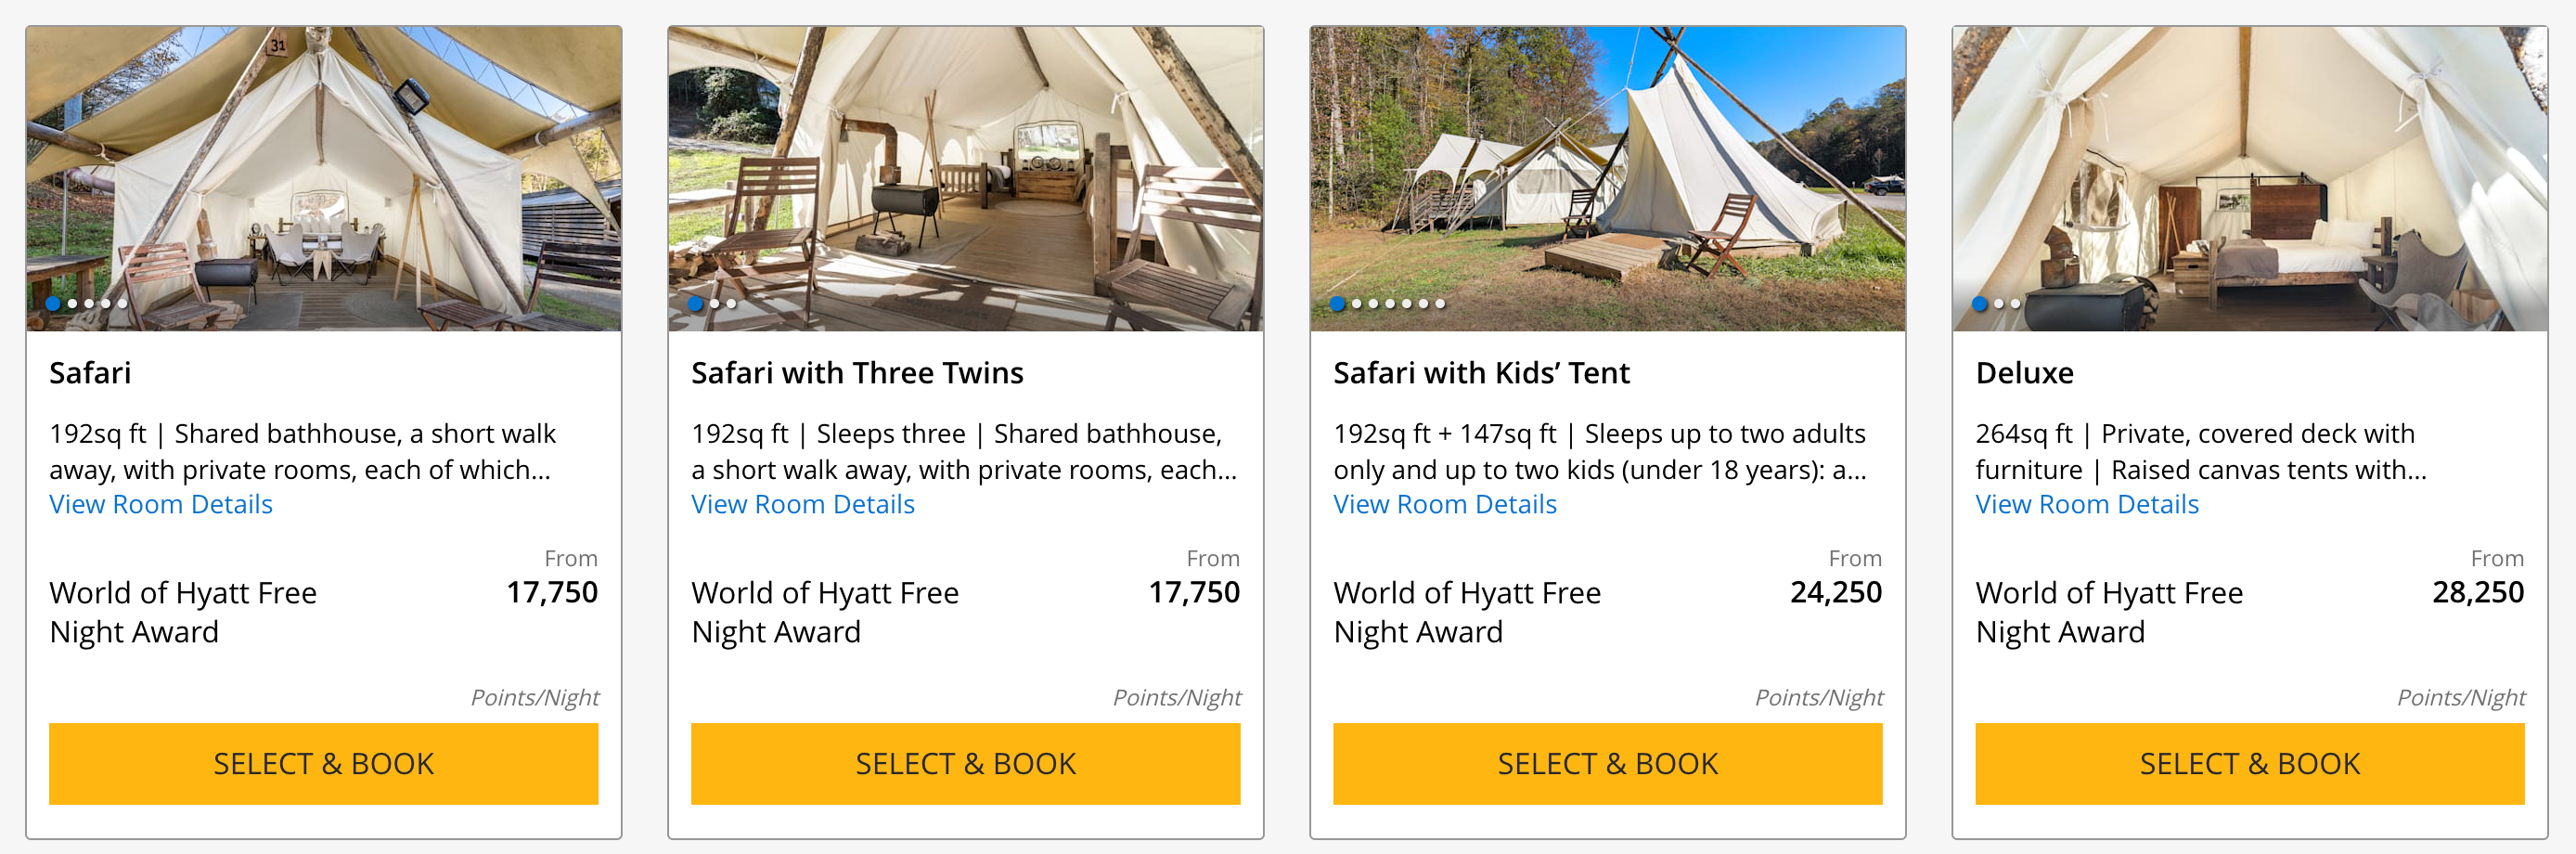Select second slide dot on Three Twins photo
The height and width of the screenshot is (854, 2576).
tap(714, 303)
